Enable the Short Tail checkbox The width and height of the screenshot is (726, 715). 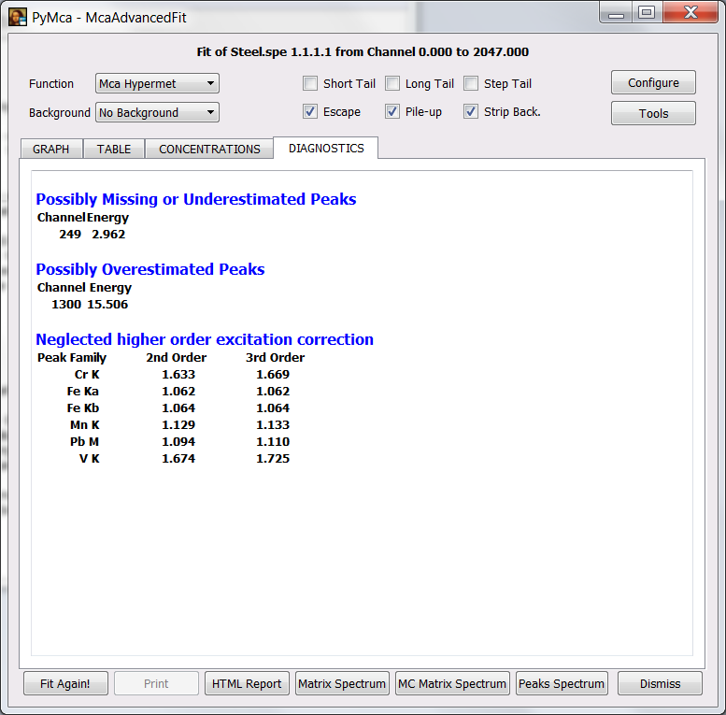[310, 84]
